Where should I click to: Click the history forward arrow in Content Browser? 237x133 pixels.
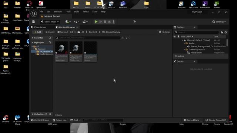[x=75, y=32]
